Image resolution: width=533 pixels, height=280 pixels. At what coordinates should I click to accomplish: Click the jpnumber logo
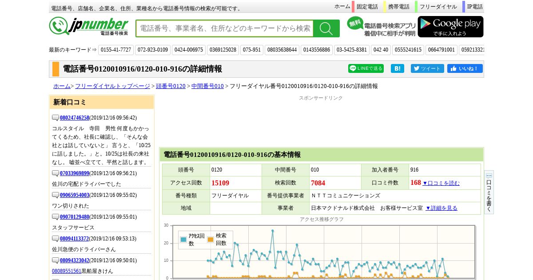point(88,26)
